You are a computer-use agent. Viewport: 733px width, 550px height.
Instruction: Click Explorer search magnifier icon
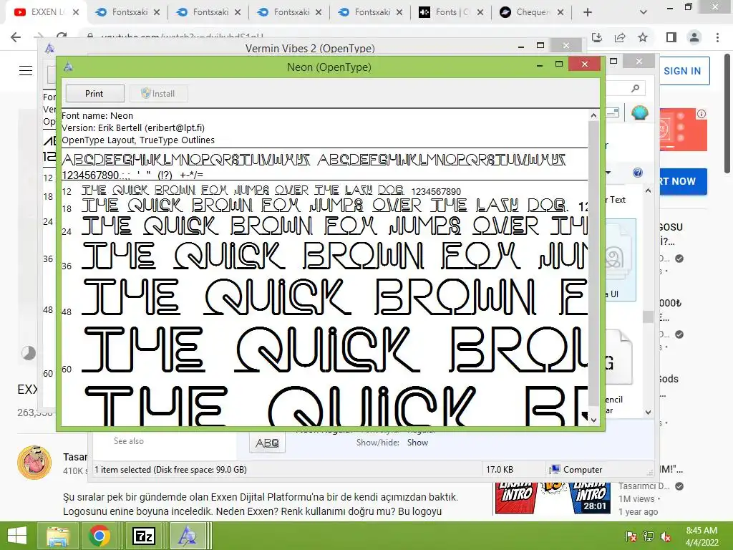click(635, 88)
